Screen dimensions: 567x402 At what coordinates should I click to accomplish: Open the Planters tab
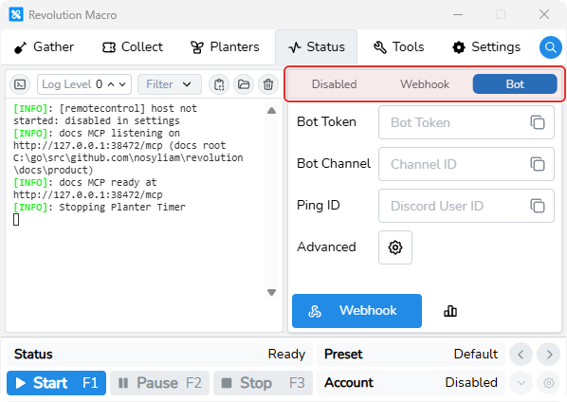225,47
